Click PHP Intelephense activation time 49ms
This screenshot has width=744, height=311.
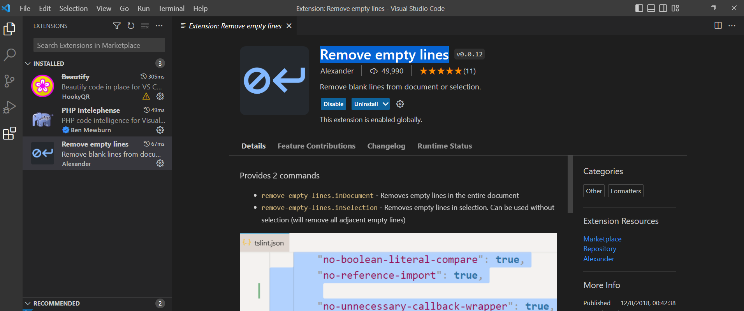(154, 110)
